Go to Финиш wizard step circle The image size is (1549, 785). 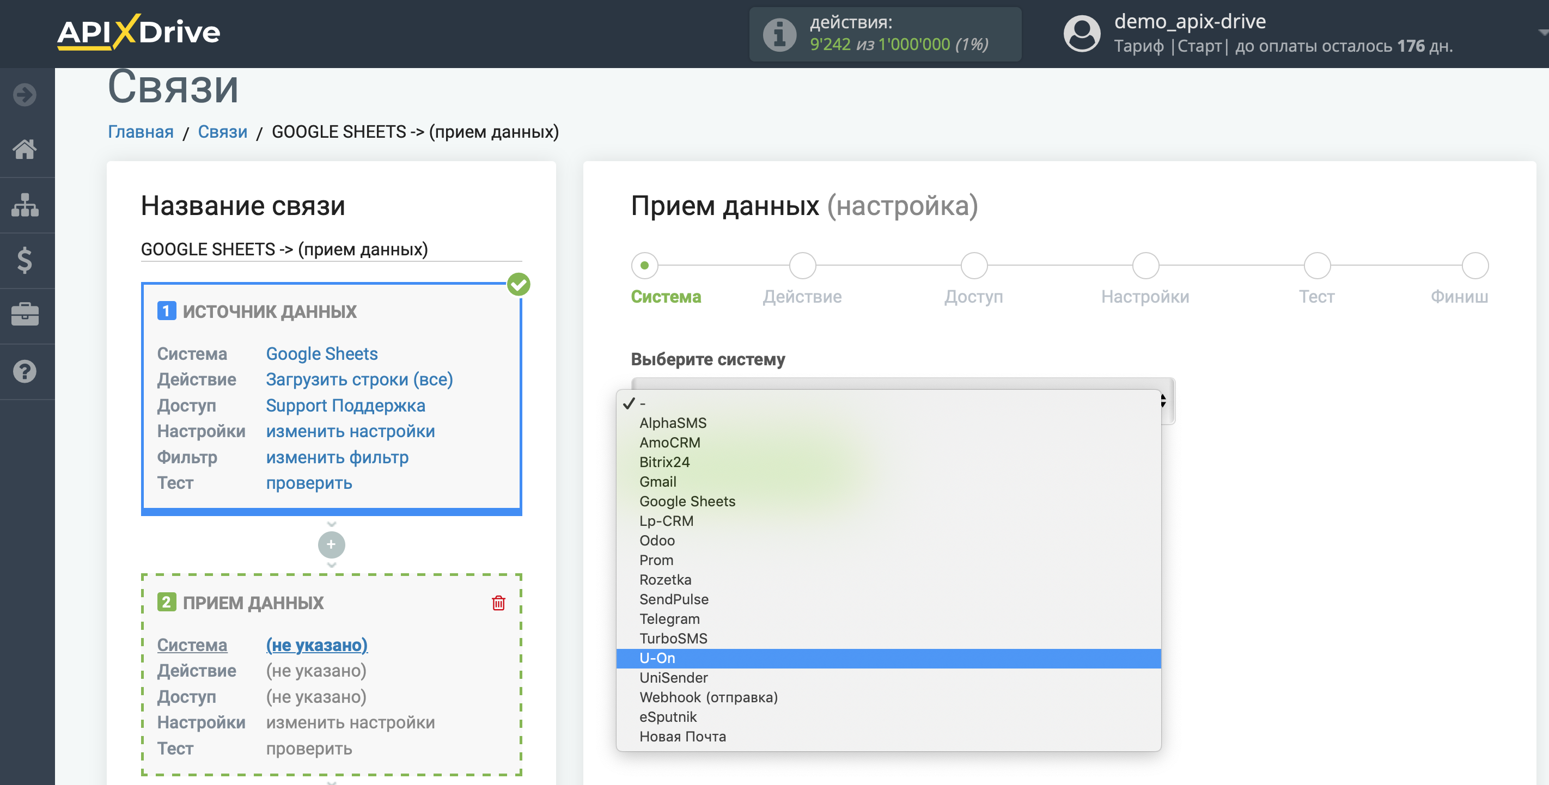[x=1474, y=265]
